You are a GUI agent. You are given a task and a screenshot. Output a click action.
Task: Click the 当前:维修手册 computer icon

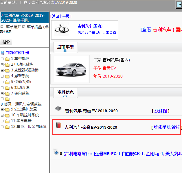(x=2, y=53)
